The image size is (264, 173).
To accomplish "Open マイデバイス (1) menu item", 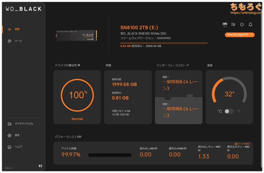I will click(x=24, y=124).
